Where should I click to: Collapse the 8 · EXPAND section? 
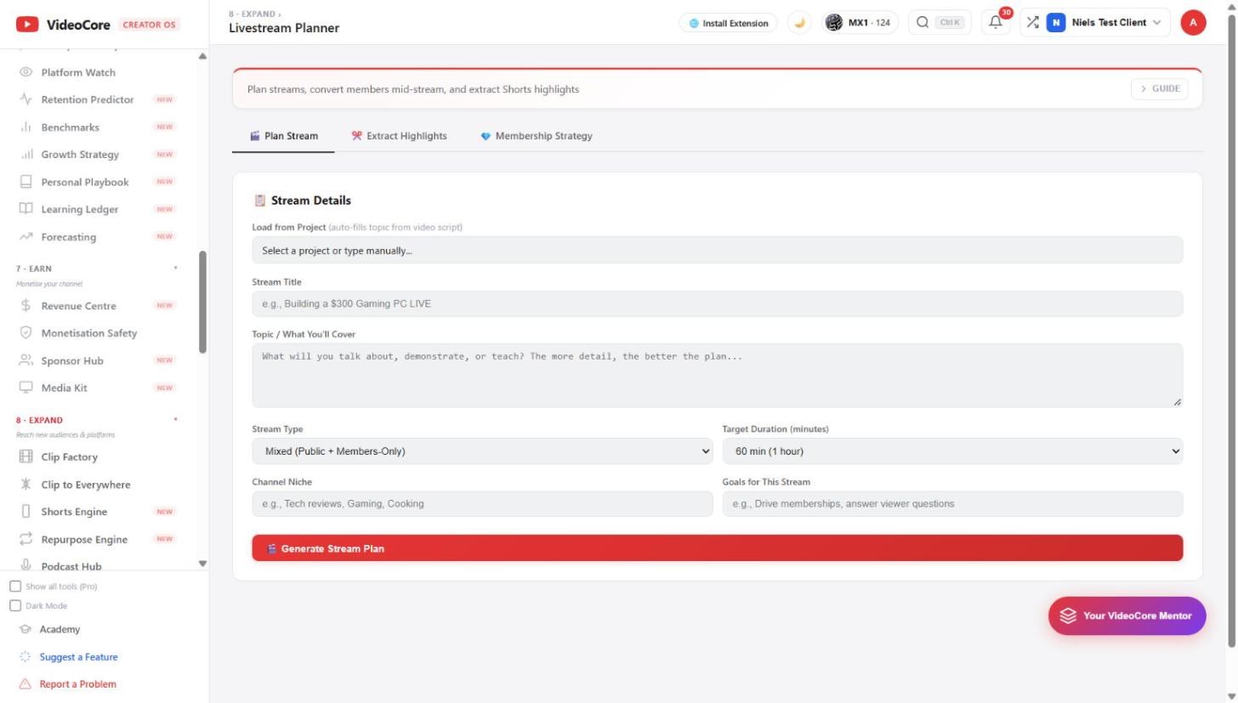[176, 420]
